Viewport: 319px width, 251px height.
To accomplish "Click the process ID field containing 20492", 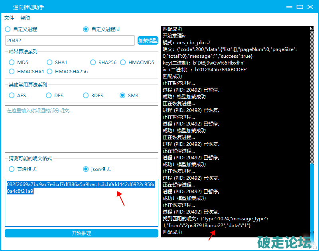I will [70, 41].
